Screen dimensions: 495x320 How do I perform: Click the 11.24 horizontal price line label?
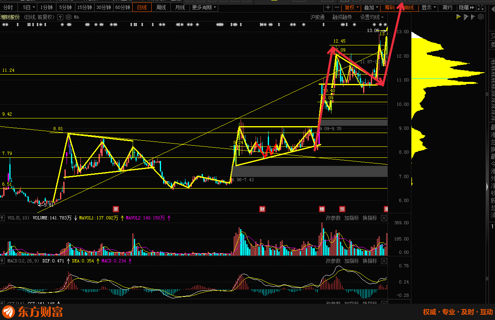coord(8,71)
